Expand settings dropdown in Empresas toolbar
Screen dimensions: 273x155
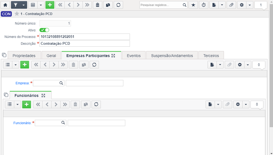pos(248,65)
